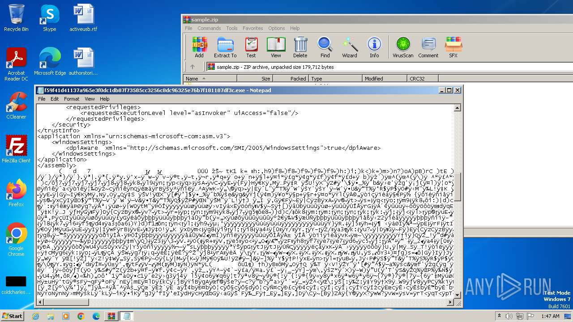Open Internet Explorer from taskbar
This screenshot has height=322, width=573.
pos(36,316)
